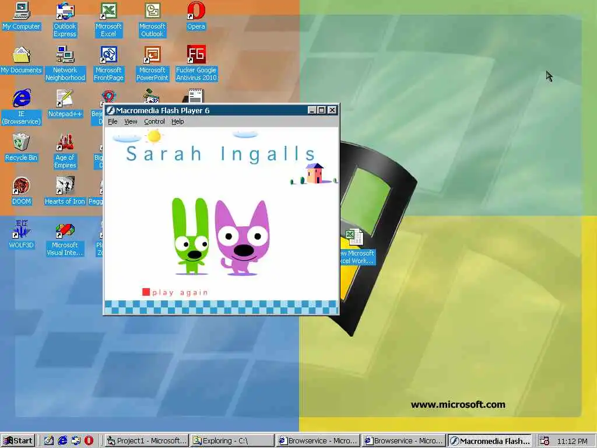Open the Microsoft Visual InterDev shortcut
Image resolution: width=597 pixels, height=448 pixels.
[65, 239]
